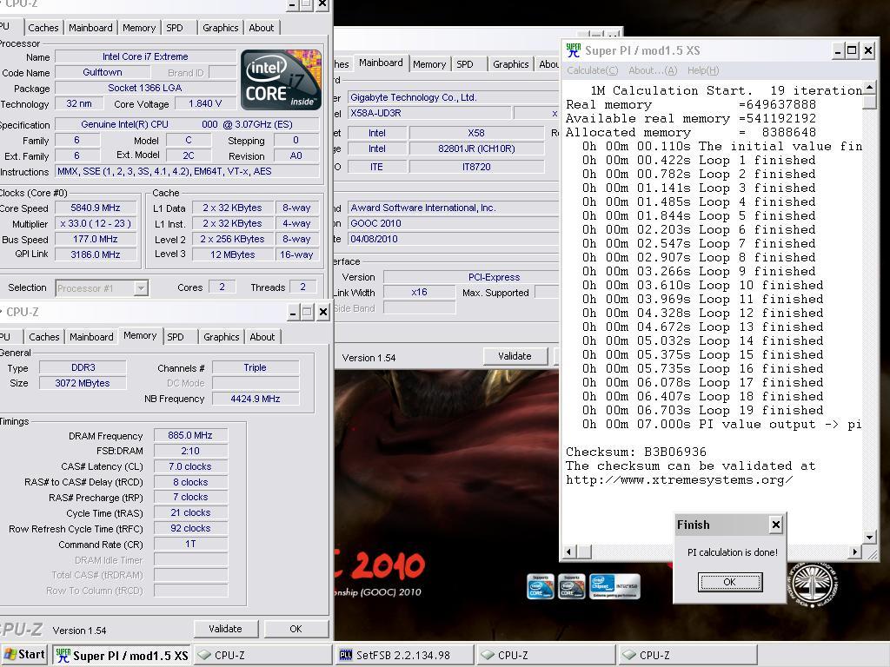The height and width of the screenshot is (667, 890).
Task: Click Validate in the Mainboard CPU-Z window
Action: tap(515, 356)
